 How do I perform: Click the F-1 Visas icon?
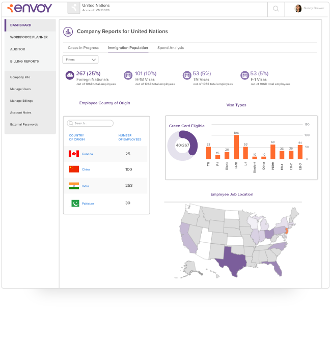pyautogui.click(x=244, y=75)
